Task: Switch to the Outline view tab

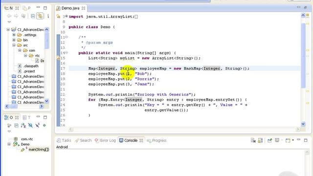Action: tap(9, 117)
